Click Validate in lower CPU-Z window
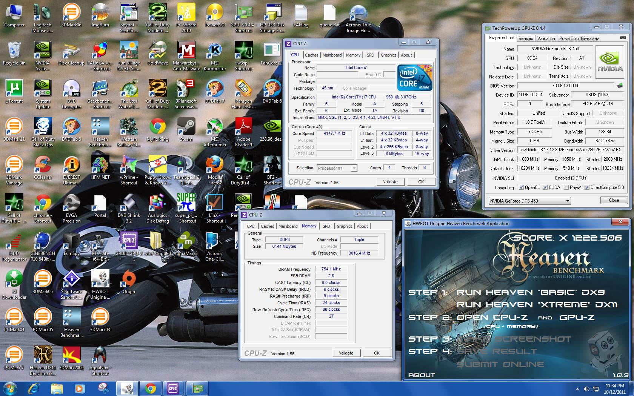Viewport: 634px width, 396px height. [346, 353]
